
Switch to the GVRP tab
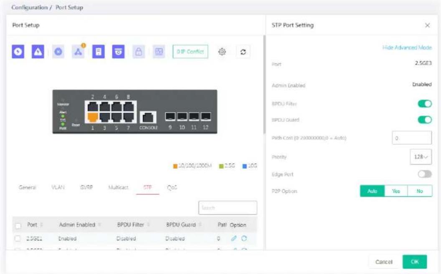[86, 187]
